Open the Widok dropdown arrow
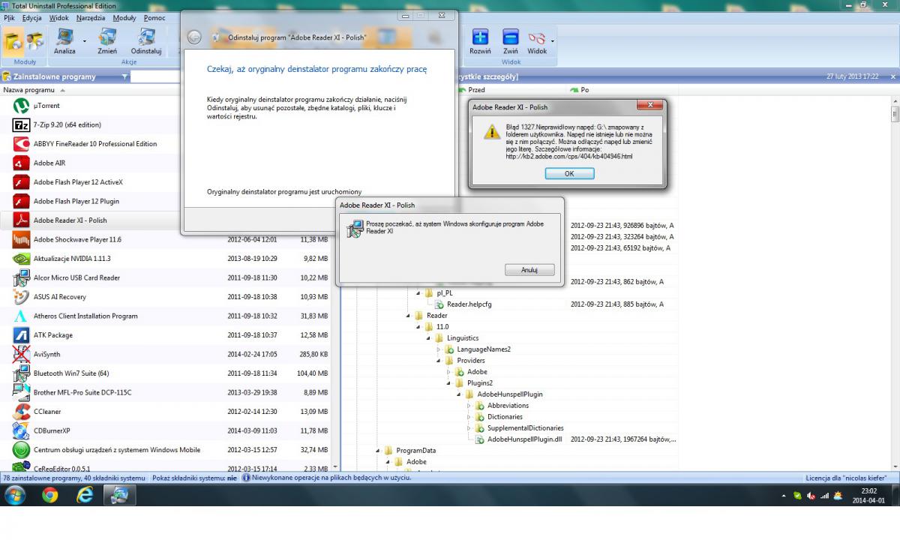Screen dimensions: 900x540 coord(553,41)
